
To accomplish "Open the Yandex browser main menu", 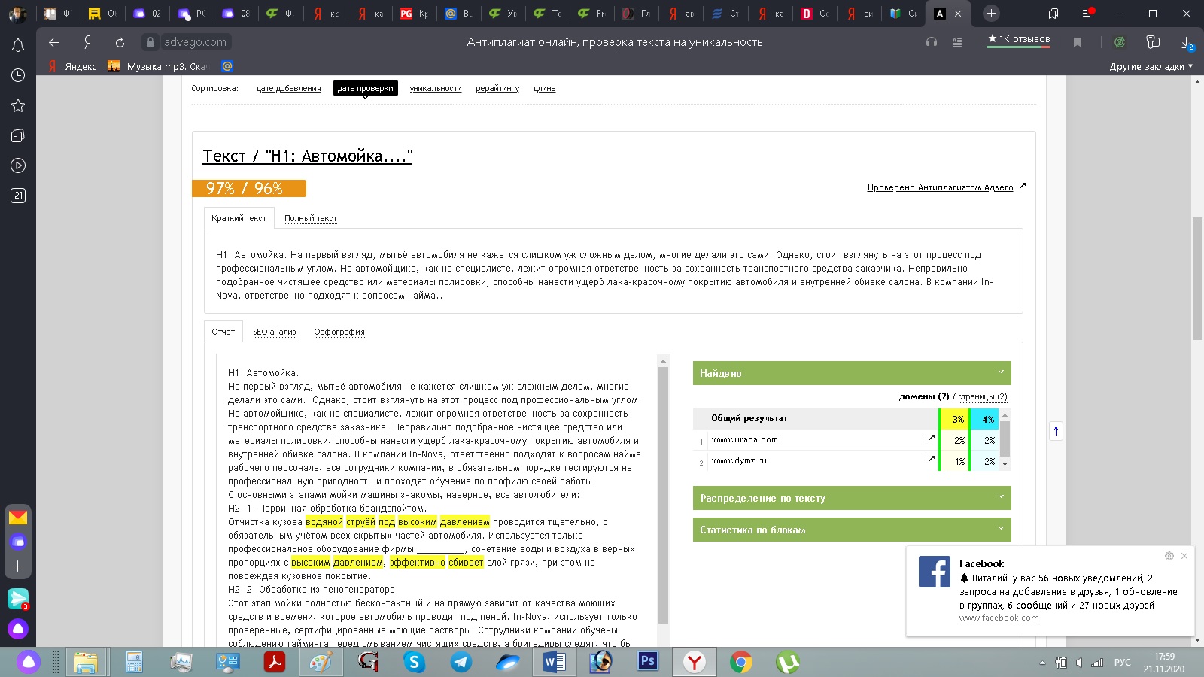I will tap(1087, 14).
